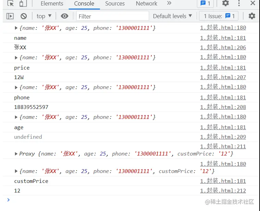
Task: Close the DevTools panel
Action: [x=253, y=3]
